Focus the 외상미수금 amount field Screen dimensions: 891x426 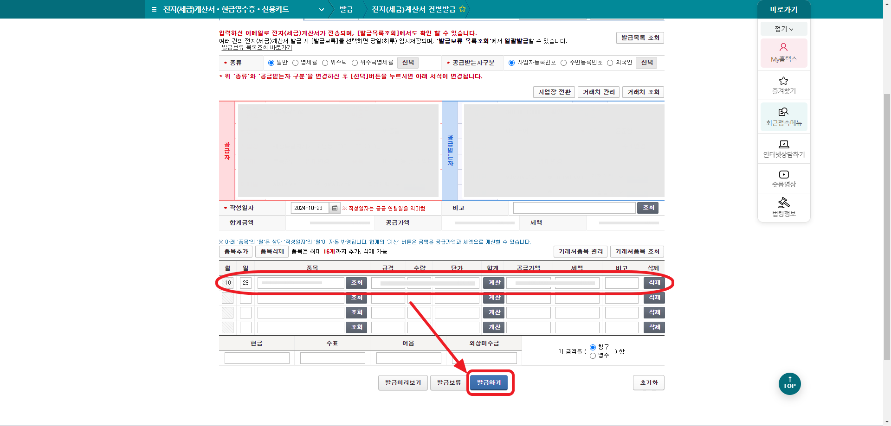(x=484, y=358)
